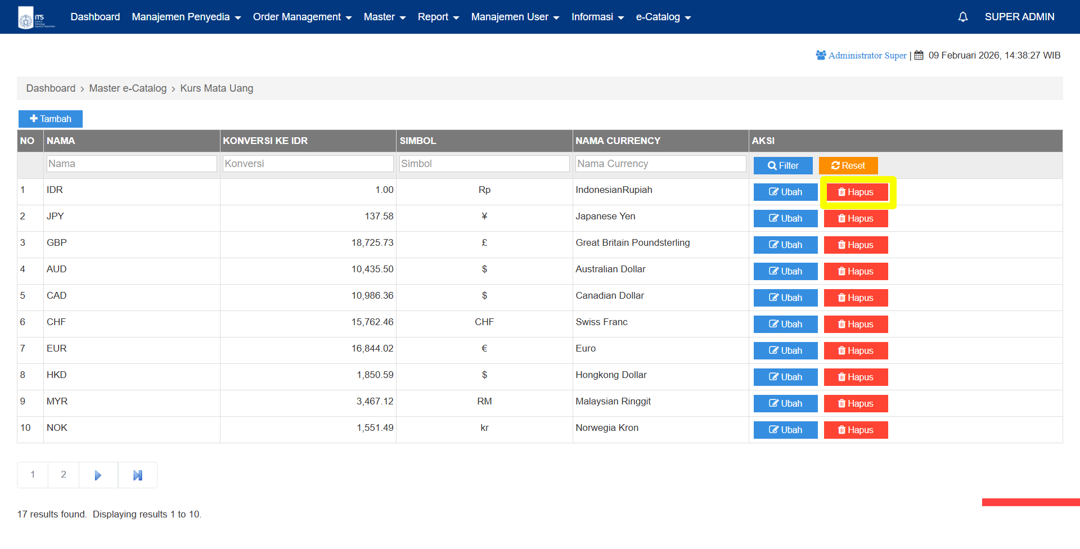Screen dimensions: 1080x549
Task: Click the ITS logo in navbar
Action: point(36,17)
